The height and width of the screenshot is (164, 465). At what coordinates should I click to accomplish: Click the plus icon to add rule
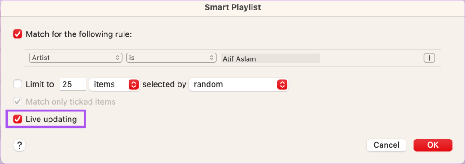(x=429, y=58)
